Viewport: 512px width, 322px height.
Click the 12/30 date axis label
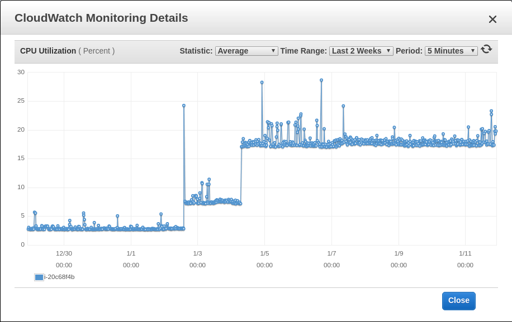pos(64,253)
